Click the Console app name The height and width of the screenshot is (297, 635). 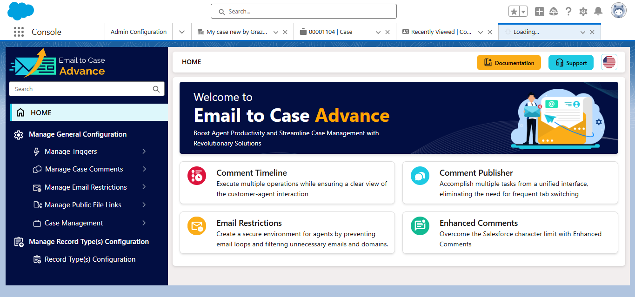(x=47, y=32)
